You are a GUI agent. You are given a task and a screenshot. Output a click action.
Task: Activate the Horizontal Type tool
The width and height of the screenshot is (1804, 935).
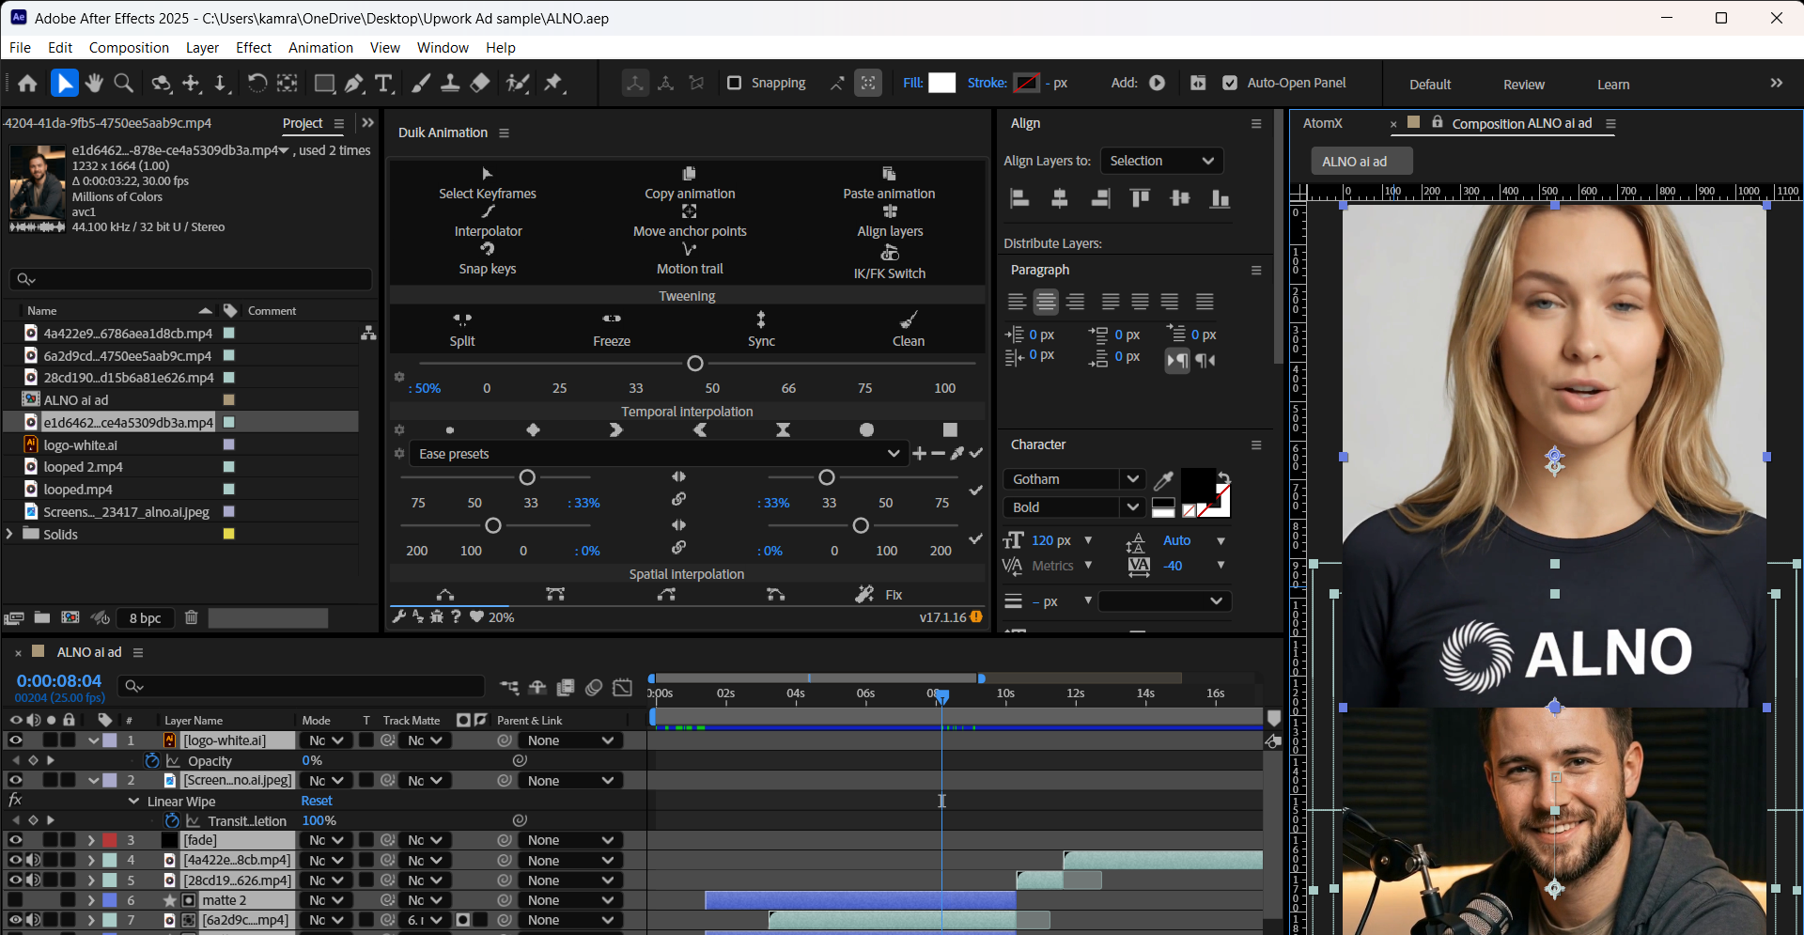tap(383, 84)
